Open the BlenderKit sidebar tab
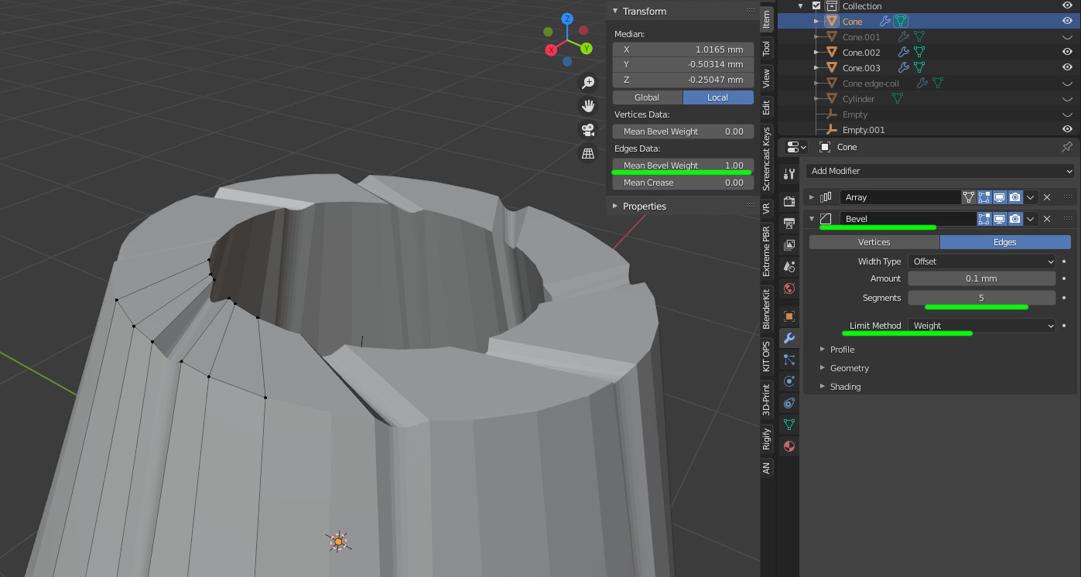1081x577 pixels. (767, 309)
